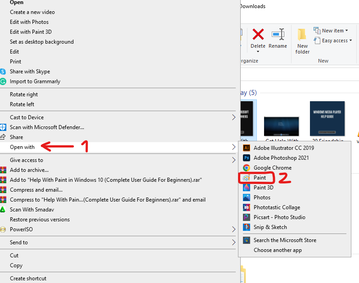Select Set as desktop background
This screenshot has height=283, width=359.
click(42, 42)
